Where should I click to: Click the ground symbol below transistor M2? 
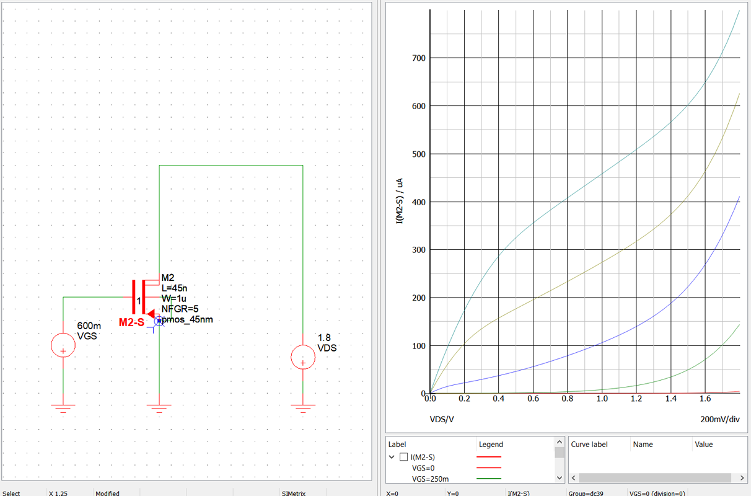tap(159, 406)
